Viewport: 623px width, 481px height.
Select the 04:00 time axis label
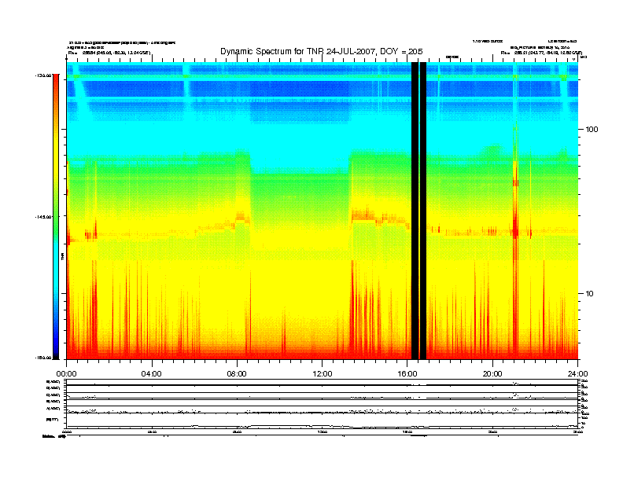coord(152,374)
